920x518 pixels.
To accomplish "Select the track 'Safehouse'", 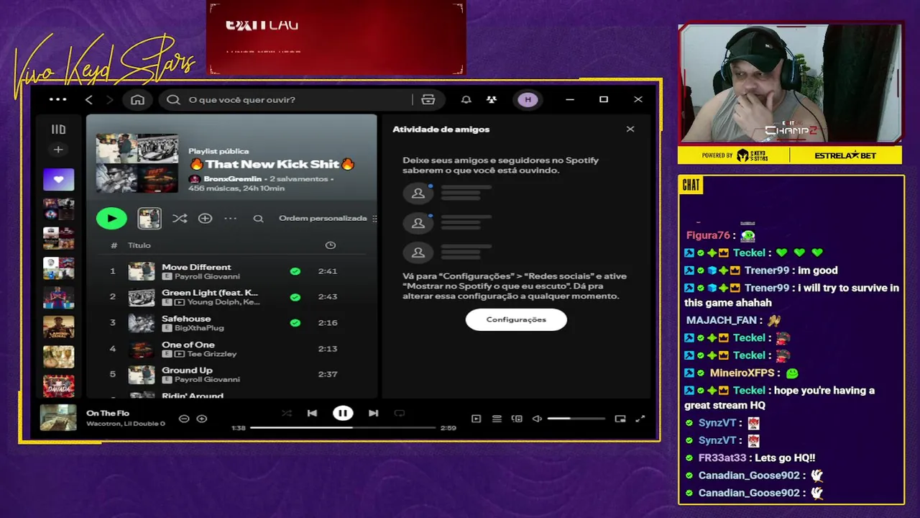I will [x=186, y=319].
